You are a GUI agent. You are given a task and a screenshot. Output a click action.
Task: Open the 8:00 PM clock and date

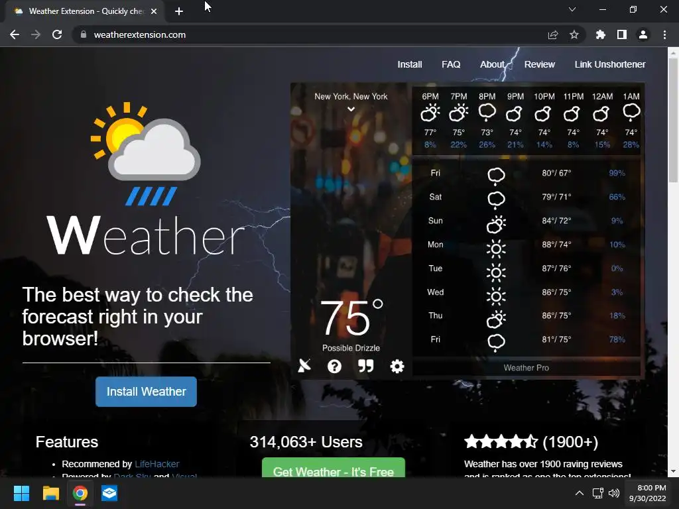(x=647, y=493)
